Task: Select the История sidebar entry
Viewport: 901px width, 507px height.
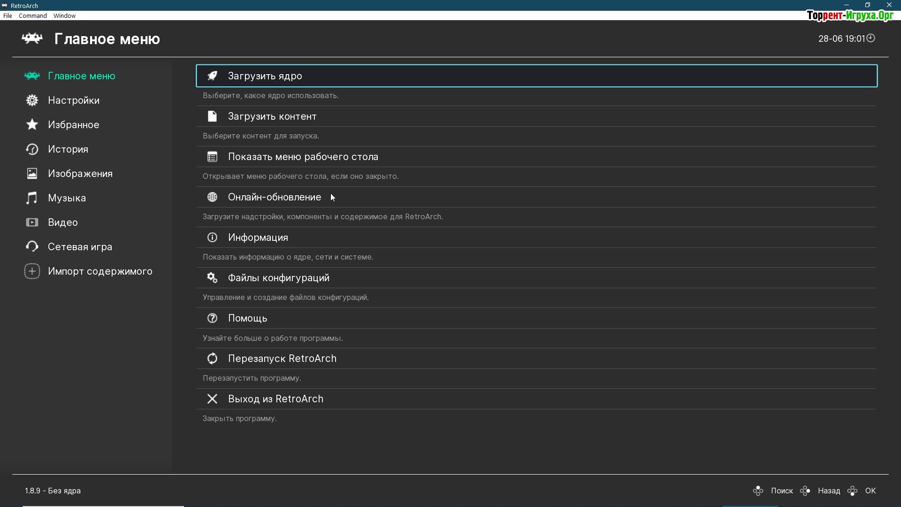Action: [x=68, y=149]
